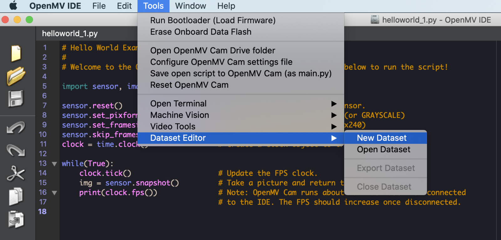Click the '# Update the FPS clock.' comment

click(x=268, y=173)
